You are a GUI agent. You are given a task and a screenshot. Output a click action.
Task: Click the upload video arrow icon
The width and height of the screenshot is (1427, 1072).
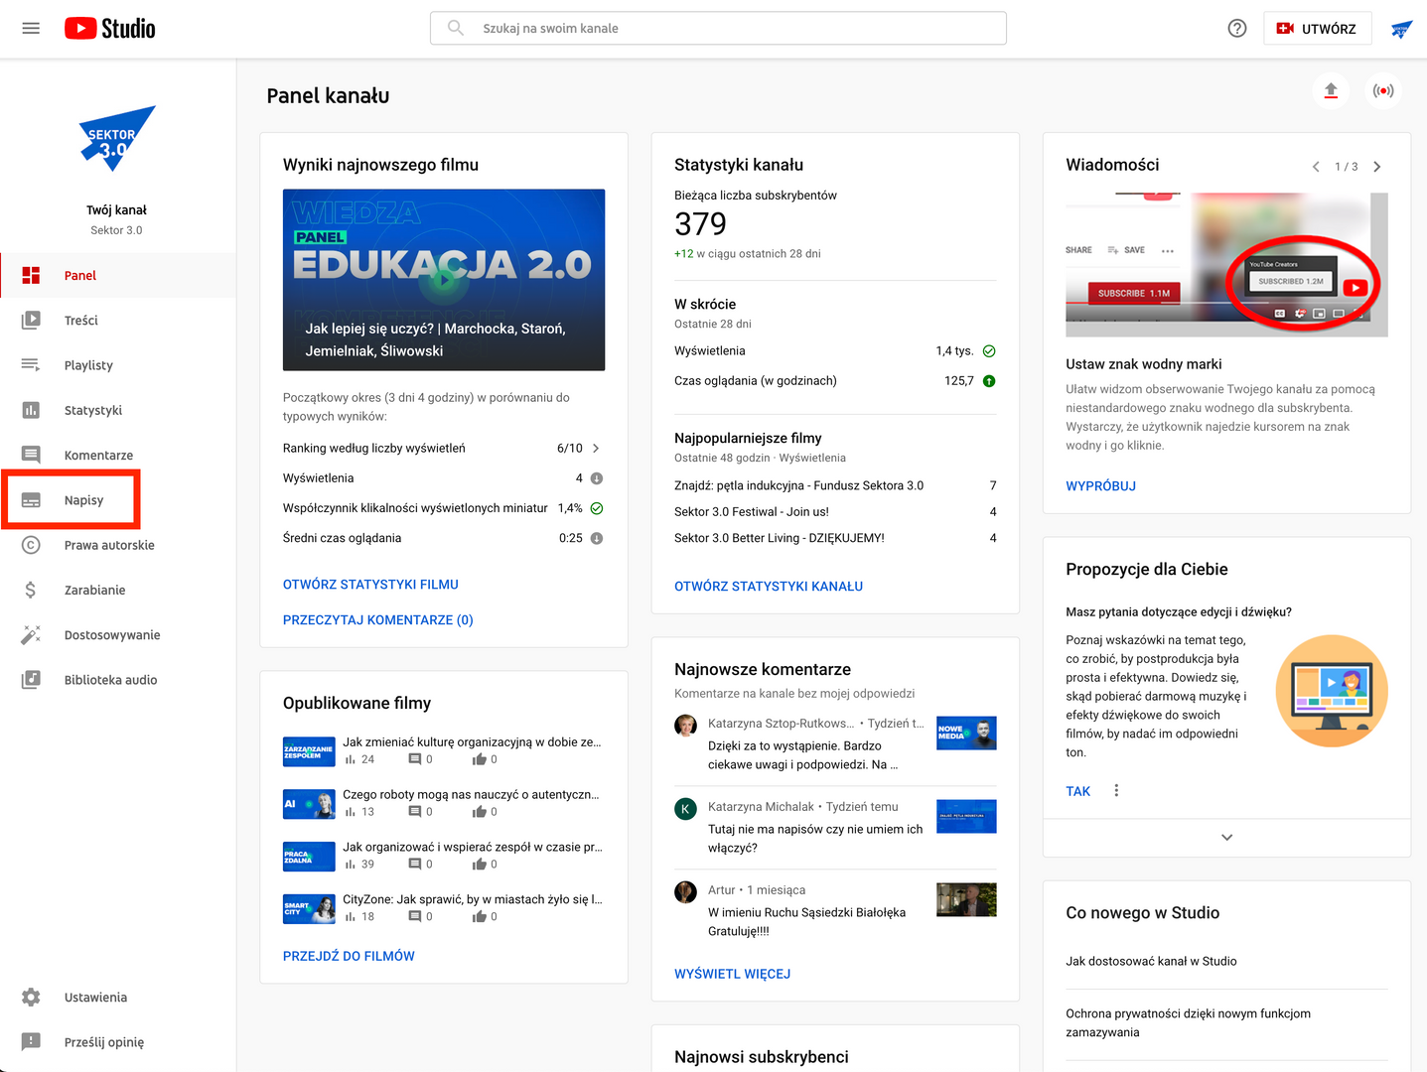[x=1331, y=91]
